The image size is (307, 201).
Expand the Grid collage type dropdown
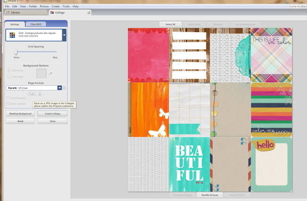pyautogui.click(x=64, y=34)
